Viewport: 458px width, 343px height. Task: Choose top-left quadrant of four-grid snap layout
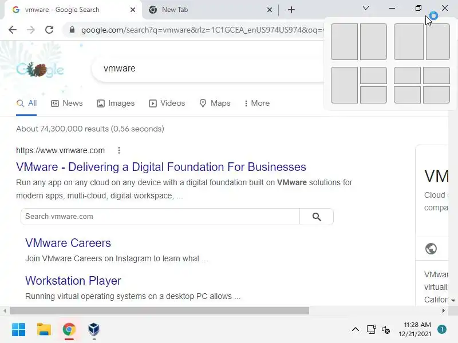pos(407,75)
